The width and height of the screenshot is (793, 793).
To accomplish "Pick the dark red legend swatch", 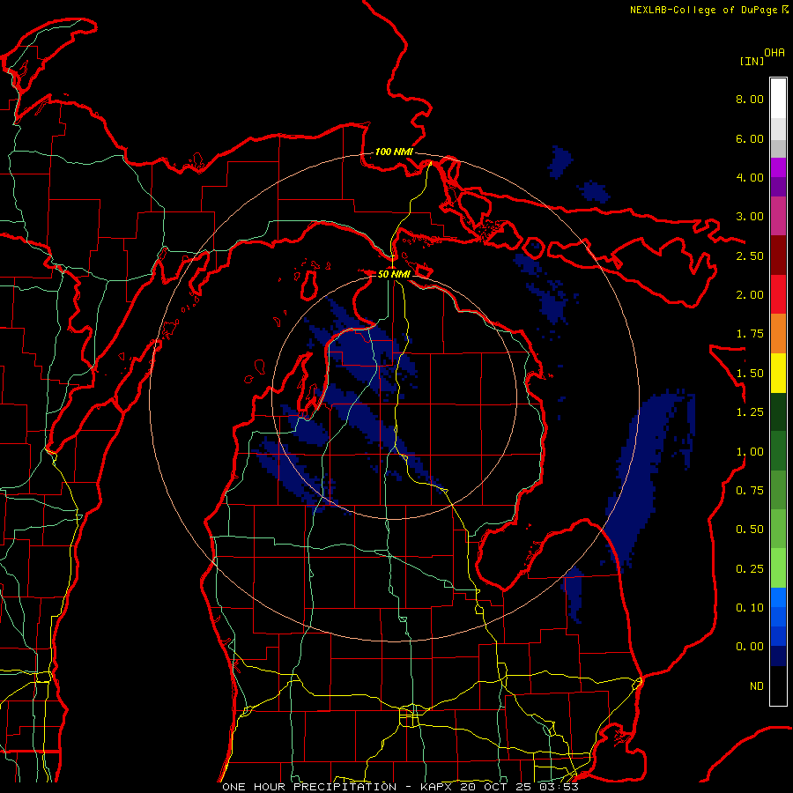I will tap(778, 256).
